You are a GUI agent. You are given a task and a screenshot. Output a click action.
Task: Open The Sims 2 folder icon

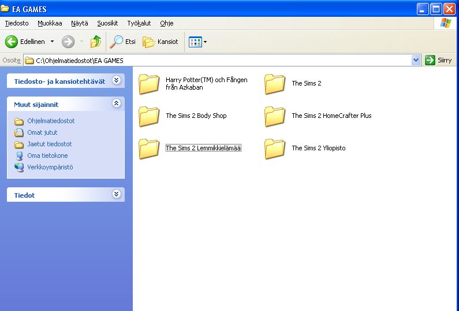pos(275,84)
